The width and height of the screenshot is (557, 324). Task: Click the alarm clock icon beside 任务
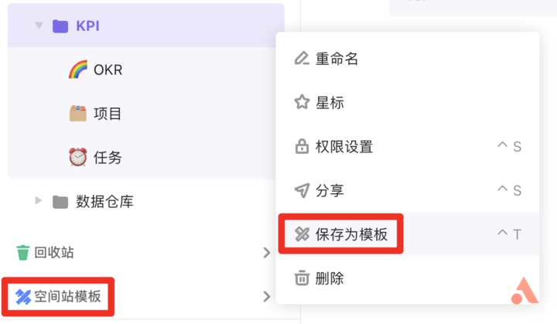[77, 158]
